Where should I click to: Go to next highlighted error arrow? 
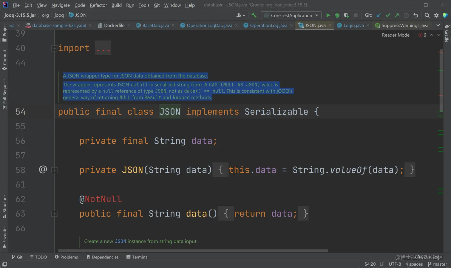click(439, 35)
